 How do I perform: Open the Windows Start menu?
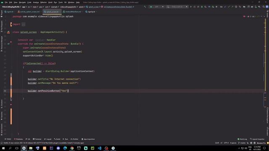pos(3,148)
